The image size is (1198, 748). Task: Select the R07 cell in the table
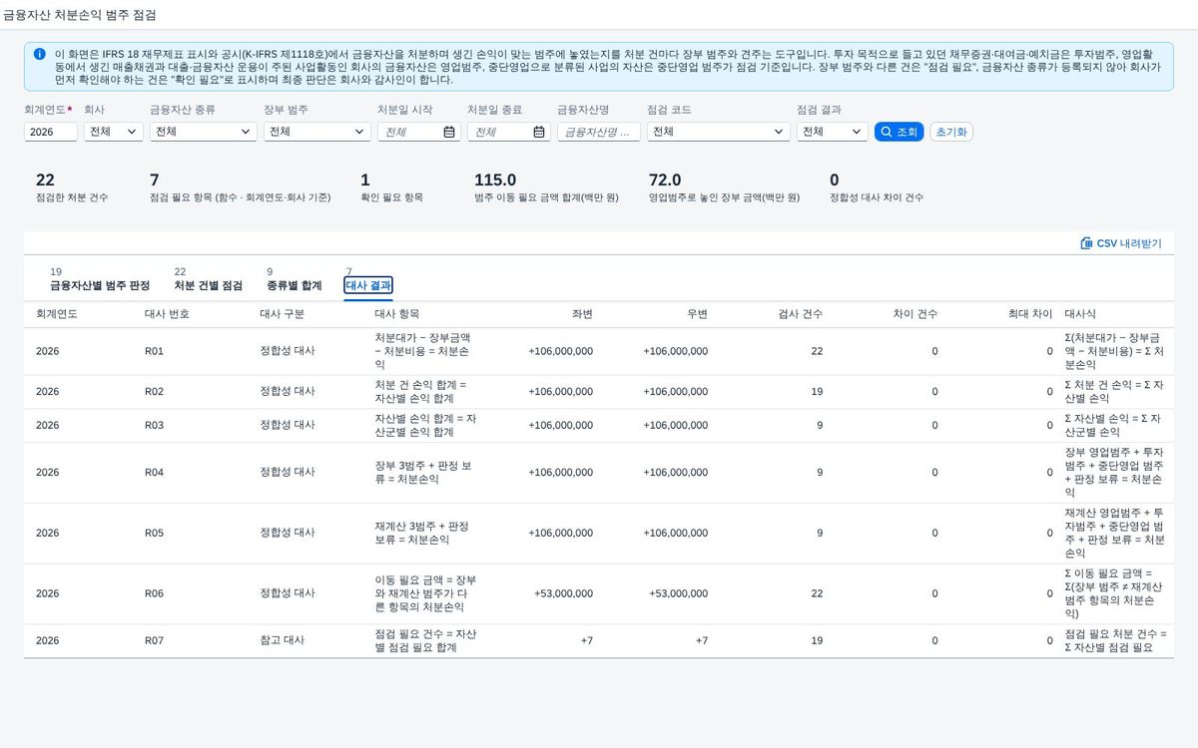[154, 641]
